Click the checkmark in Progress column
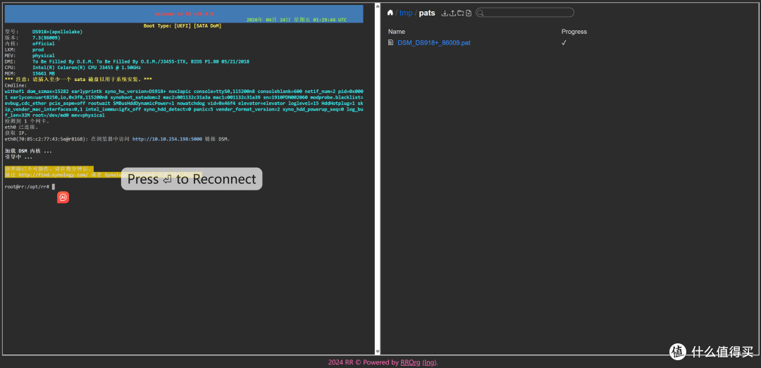This screenshot has width=761, height=368. [564, 43]
